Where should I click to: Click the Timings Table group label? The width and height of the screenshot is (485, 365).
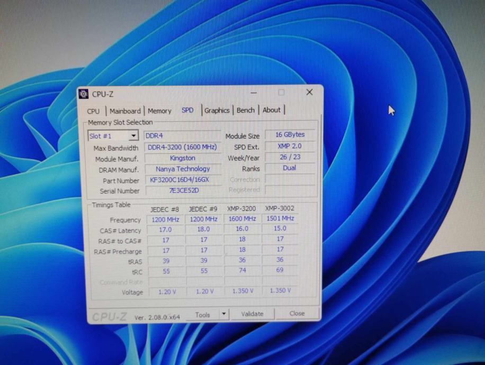(x=111, y=205)
